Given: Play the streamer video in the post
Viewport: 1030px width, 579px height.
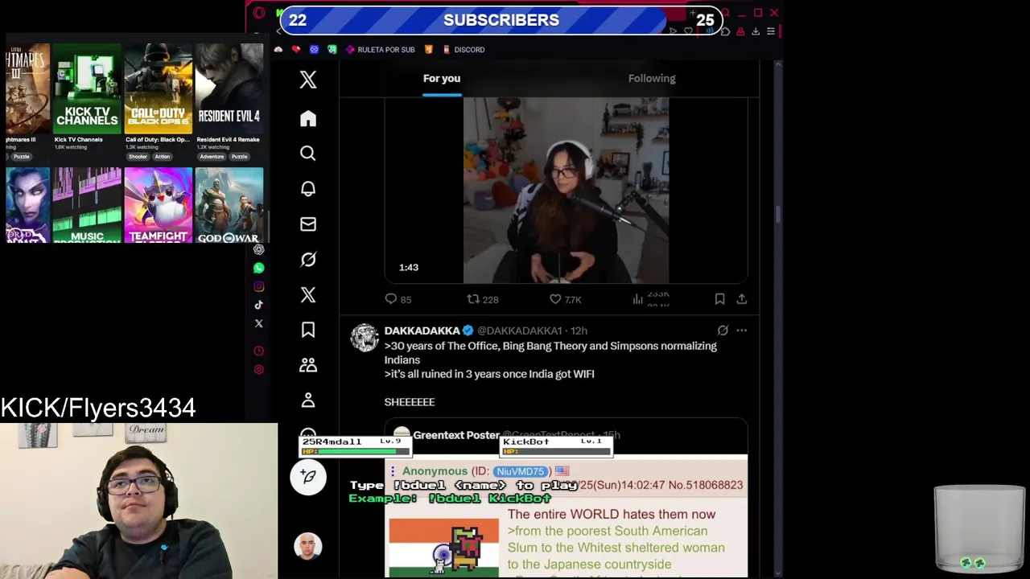Looking at the screenshot, I should pos(566,191).
